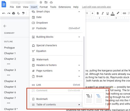
Task: Jump to Chapter 5 in the outline
Action: click(10, 87)
